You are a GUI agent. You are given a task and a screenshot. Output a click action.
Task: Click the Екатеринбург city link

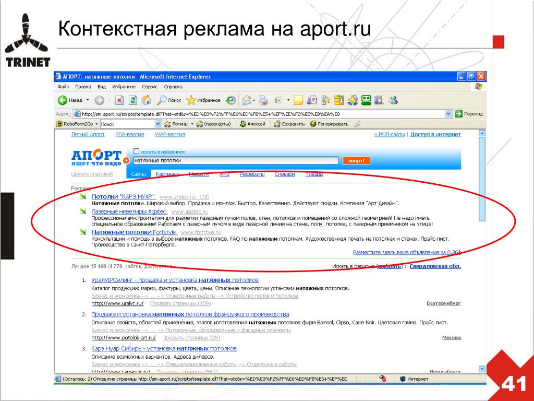coord(444,303)
